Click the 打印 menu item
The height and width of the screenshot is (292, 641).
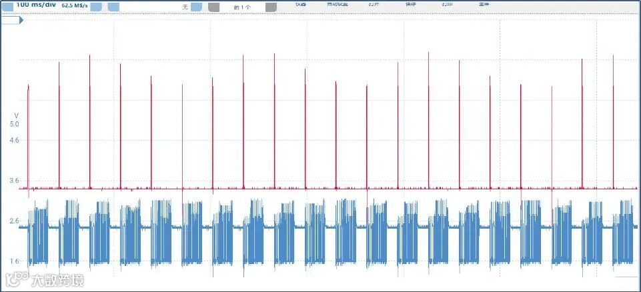click(x=447, y=4)
